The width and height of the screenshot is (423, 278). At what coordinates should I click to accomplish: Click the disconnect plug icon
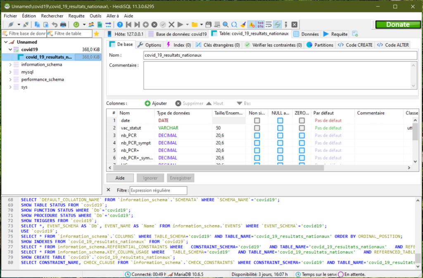[x=26, y=25]
